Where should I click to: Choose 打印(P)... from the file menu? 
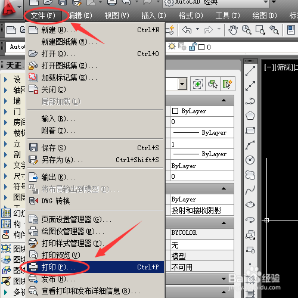click(x=95, y=267)
